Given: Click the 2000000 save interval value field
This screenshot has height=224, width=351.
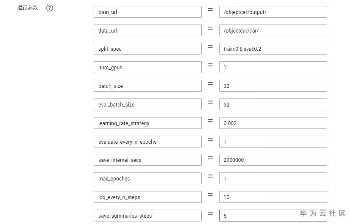Looking at the screenshot, I should click(273, 160).
